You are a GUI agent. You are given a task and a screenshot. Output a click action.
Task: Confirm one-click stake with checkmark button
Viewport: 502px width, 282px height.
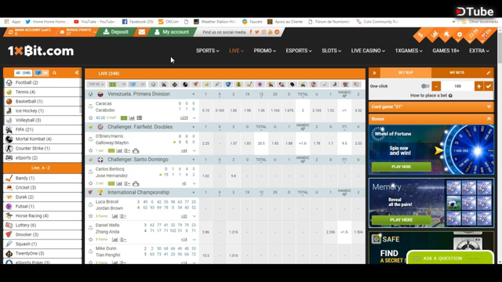[x=488, y=86]
